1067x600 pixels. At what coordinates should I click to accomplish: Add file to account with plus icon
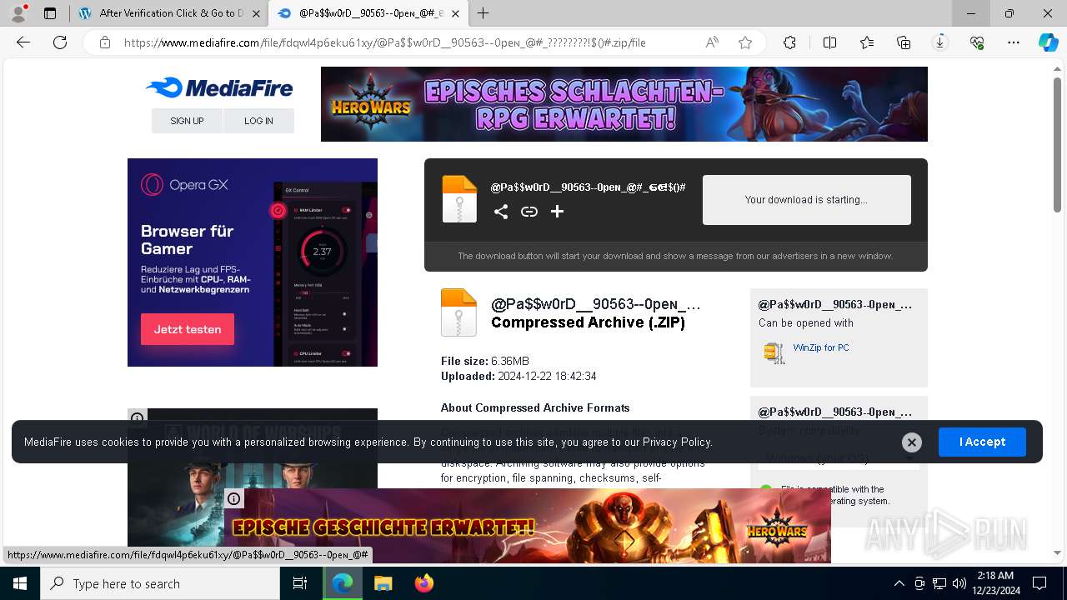coord(557,212)
